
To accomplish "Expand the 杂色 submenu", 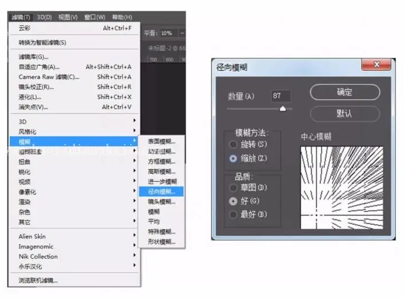I will click(74, 212).
